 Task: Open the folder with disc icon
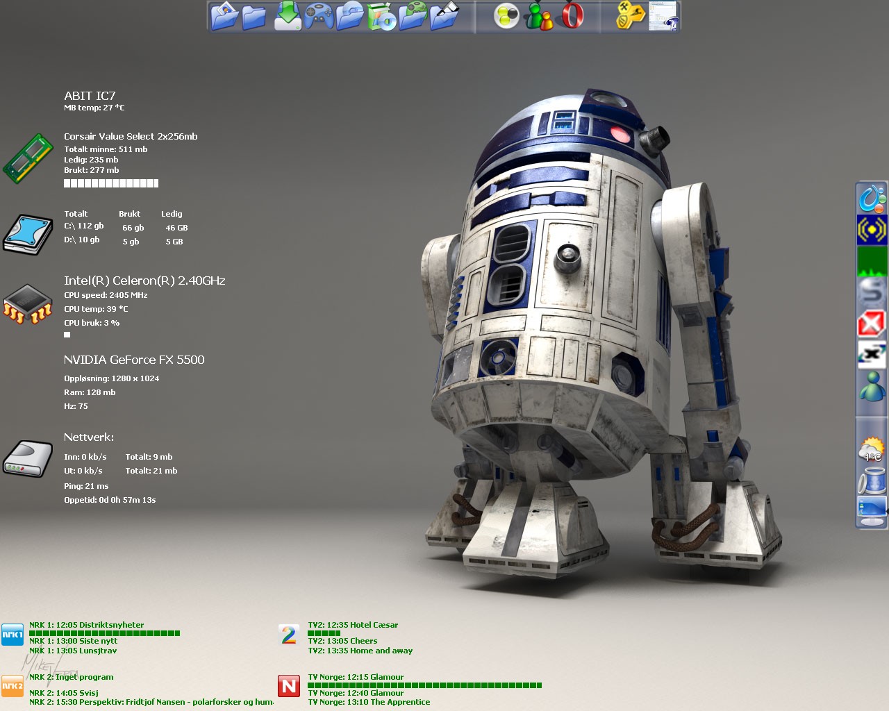(350, 16)
